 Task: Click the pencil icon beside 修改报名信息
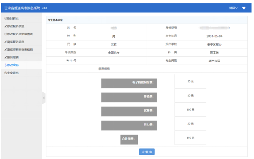(6, 26)
